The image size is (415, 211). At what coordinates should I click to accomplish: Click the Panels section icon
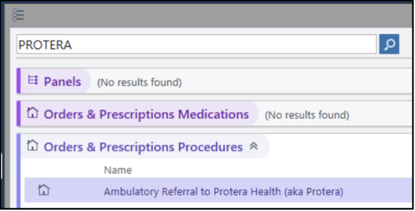[33, 81]
